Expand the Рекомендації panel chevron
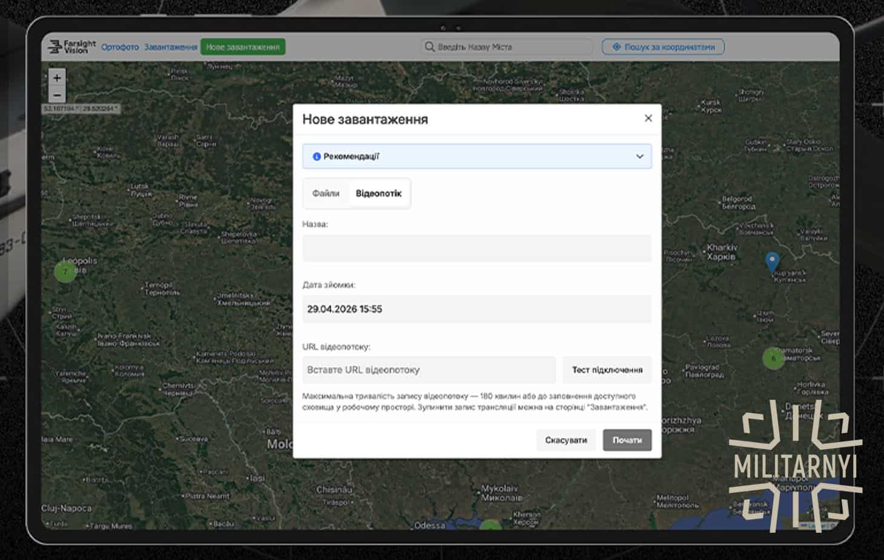Image resolution: width=884 pixels, height=560 pixels. pyautogui.click(x=639, y=157)
